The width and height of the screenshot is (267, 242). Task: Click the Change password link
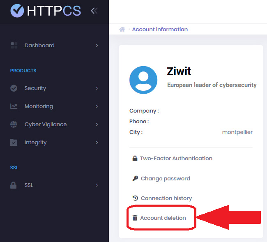[165, 178]
